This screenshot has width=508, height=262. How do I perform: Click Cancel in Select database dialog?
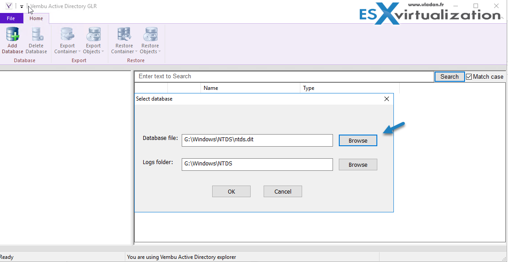pyautogui.click(x=283, y=191)
